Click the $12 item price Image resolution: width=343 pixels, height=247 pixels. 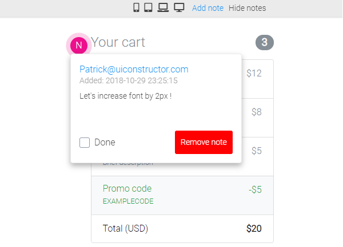pos(254,73)
